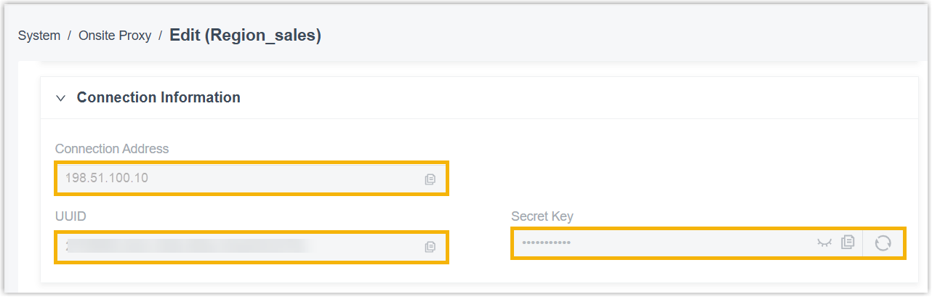Go to System breadcrumb
This screenshot has width=932, height=297.
[39, 36]
